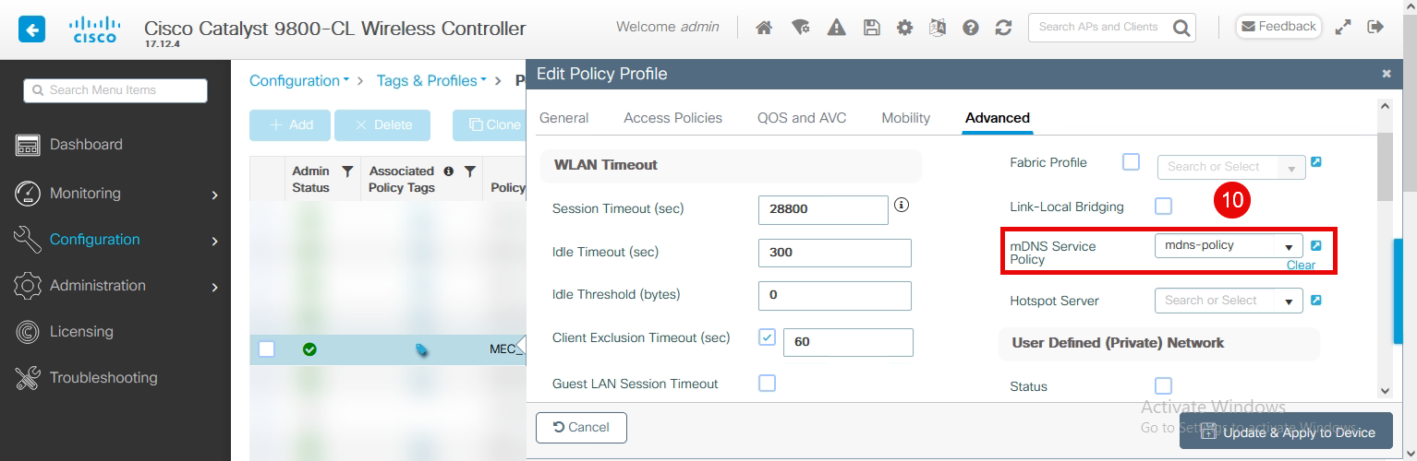Click the Session Timeout input field
The width and height of the screenshot is (1417, 461).
click(x=822, y=209)
